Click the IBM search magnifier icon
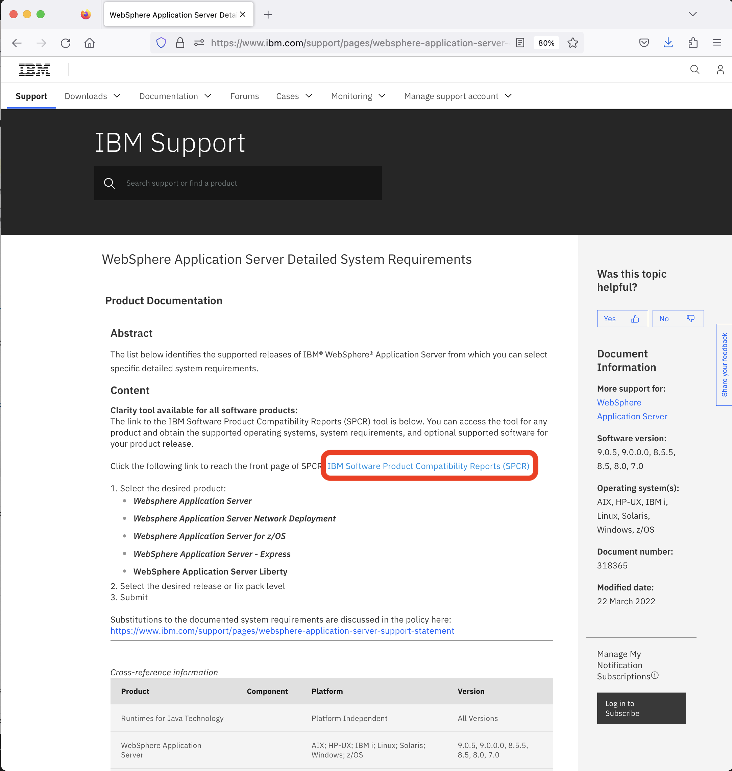 (x=695, y=69)
